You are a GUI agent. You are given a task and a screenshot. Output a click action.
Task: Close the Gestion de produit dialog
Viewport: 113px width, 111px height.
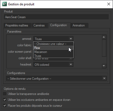coord(109,4)
